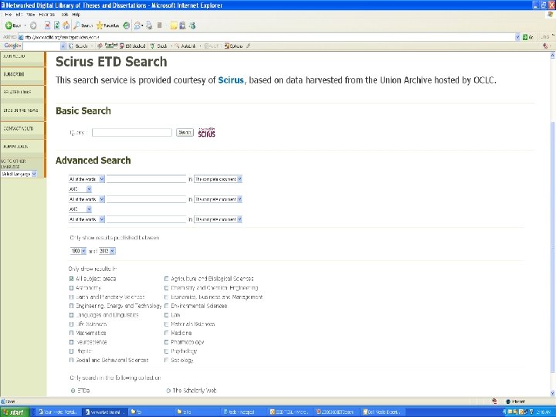Click the Google toolbar spell Check button
Viewport: 556px width, 417px height.
159,46
